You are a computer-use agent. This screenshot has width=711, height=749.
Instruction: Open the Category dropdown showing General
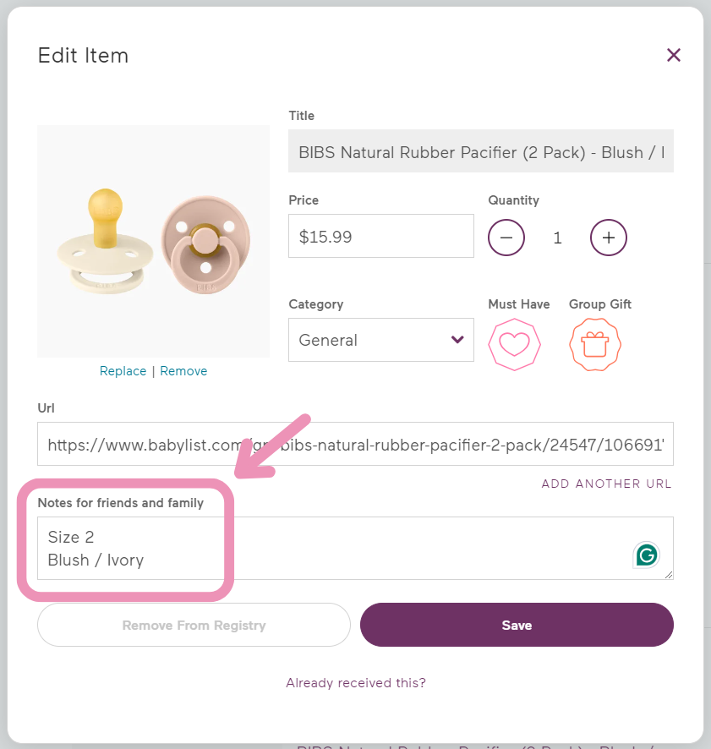pos(380,339)
